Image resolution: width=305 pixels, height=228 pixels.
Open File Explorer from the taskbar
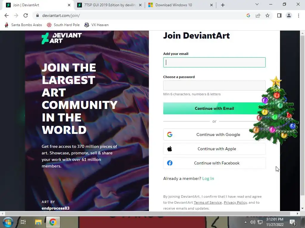pyautogui.click(x=38, y=222)
